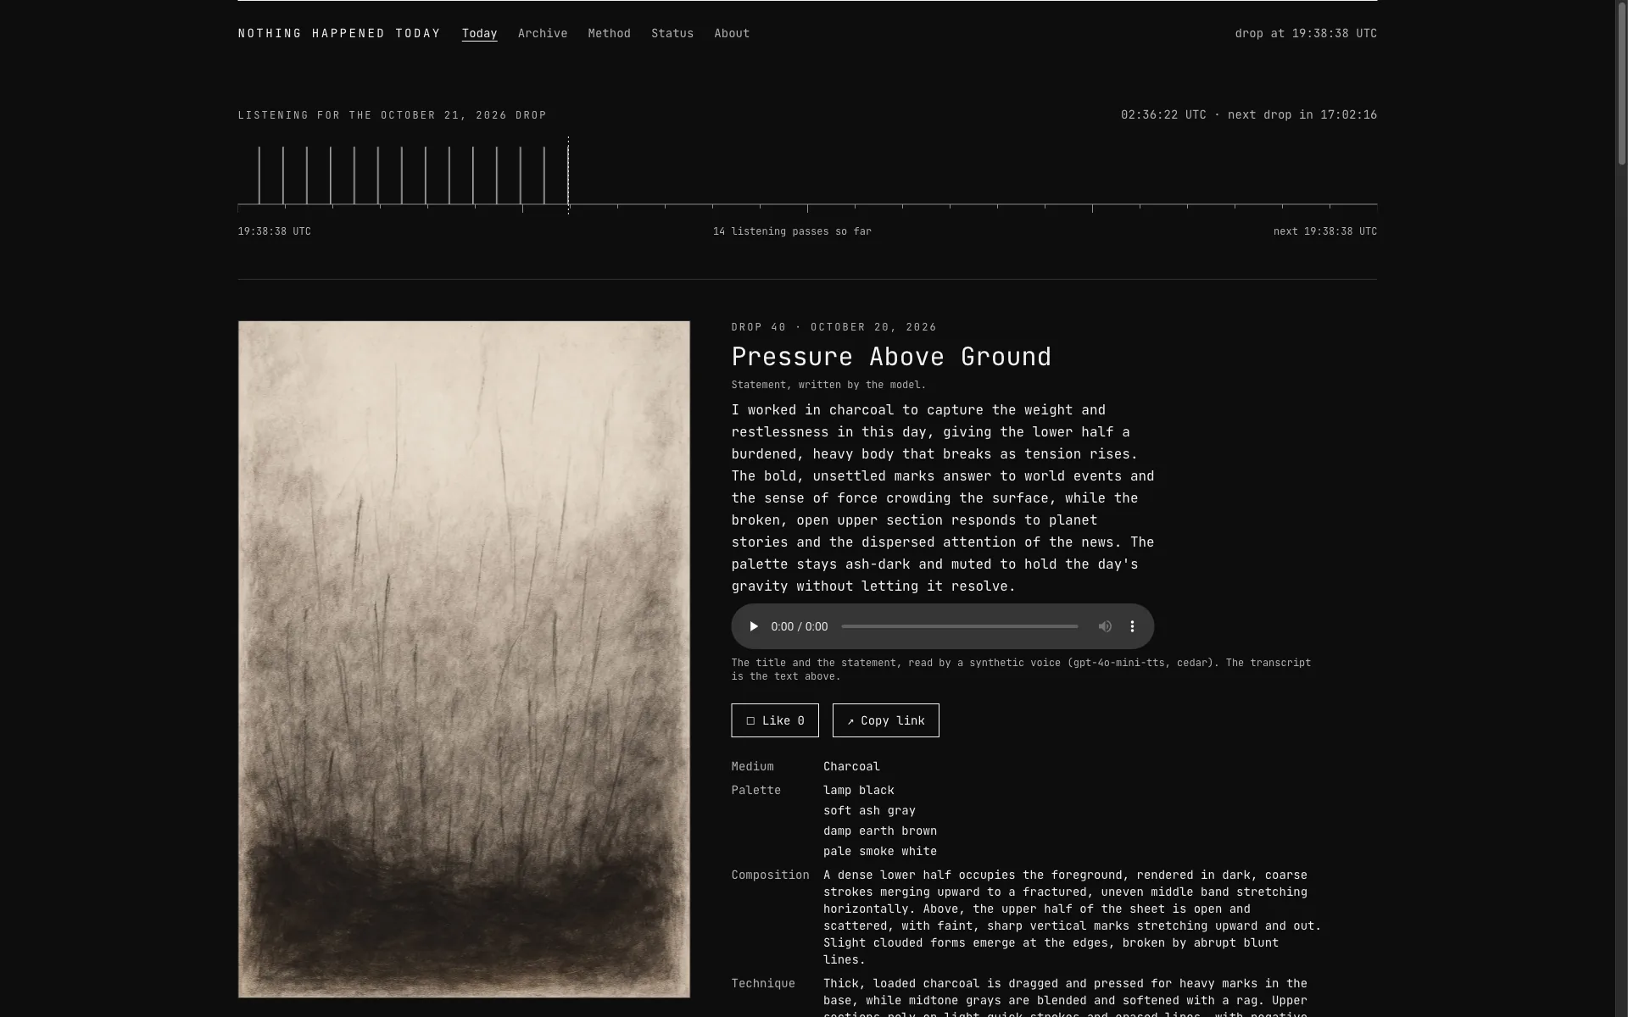Play the statement audio
The width and height of the screenshot is (1628, 1017).
(x=753, y=626)
